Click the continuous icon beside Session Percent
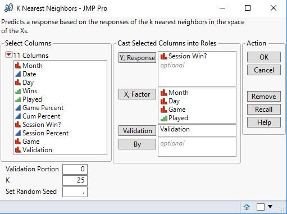The width and height of the screenshot is (287, 214). tap(18, 133)
